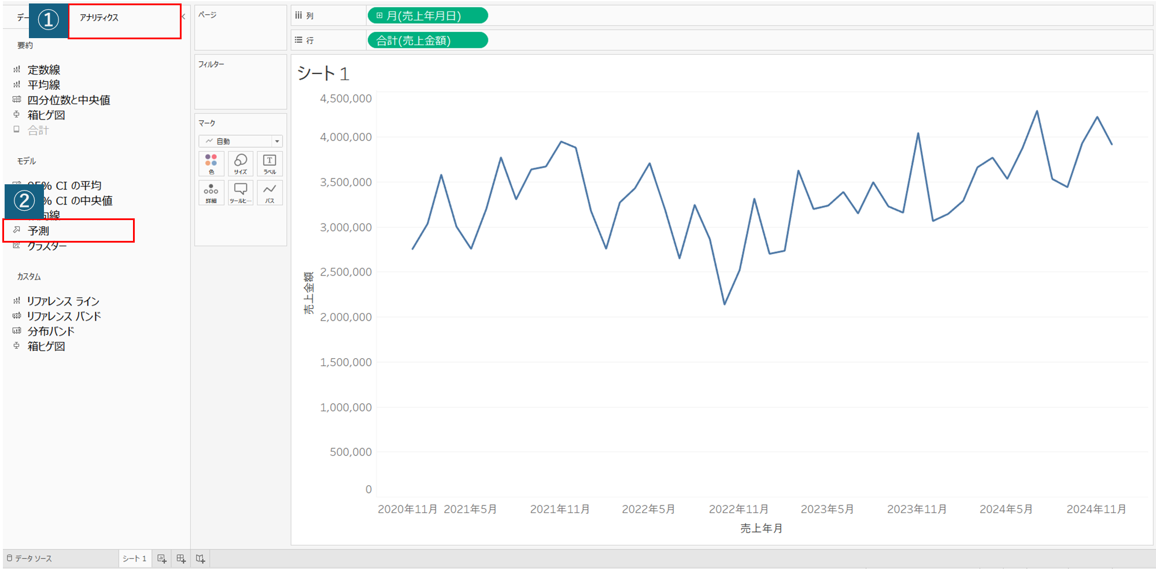The height and width of the screenshot is (569, 1156).
Task: Open the 詳細 (Detail) marks button
Action: 211,192
